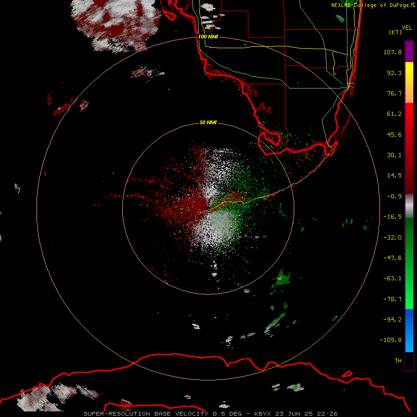Viewport: 417px width, 417px height.
Task: Click the -109.8 velocity scale value
Action: click(x=391, y=340)
